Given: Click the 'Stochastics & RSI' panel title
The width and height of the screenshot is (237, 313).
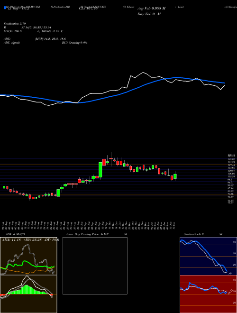Looking at the screenshot, I should coord(203,234).
